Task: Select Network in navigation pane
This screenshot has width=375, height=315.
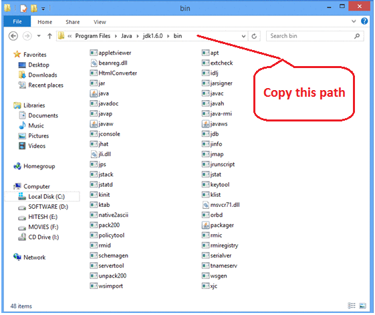Action: point(35,258)
